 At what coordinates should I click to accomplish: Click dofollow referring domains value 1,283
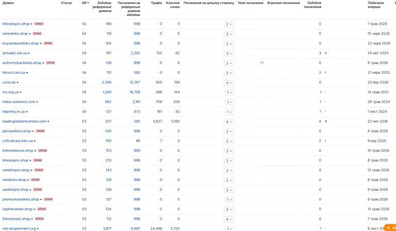(x=107, y=92)
